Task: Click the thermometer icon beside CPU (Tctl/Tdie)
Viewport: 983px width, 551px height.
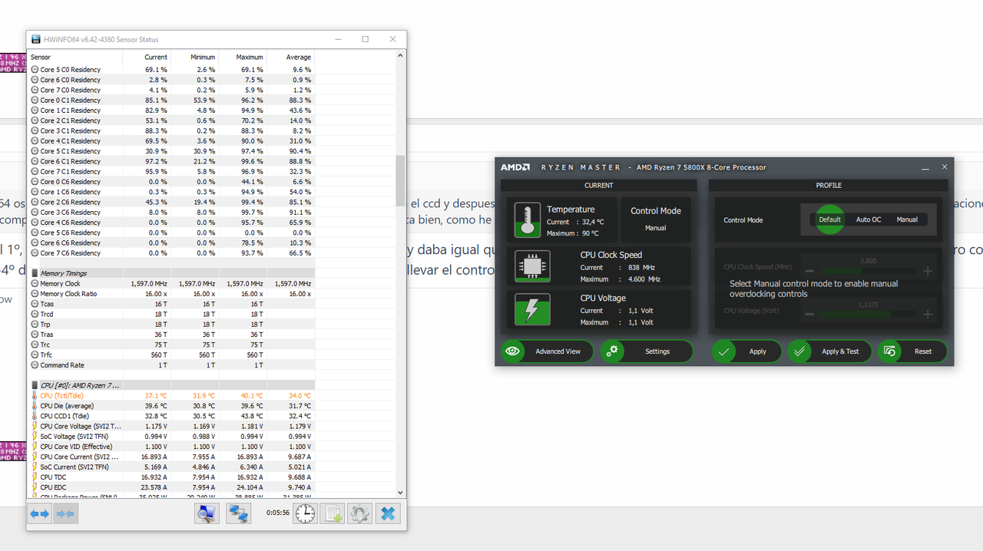Action: (x=35, y=395)
